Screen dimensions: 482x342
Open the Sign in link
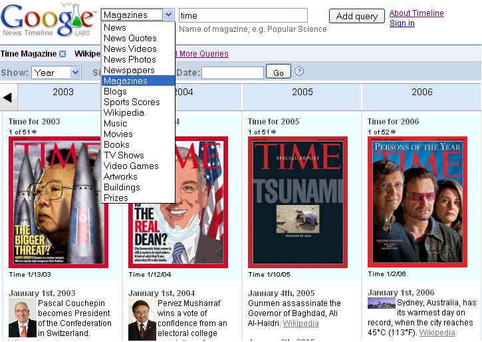[x=402, y=23]
